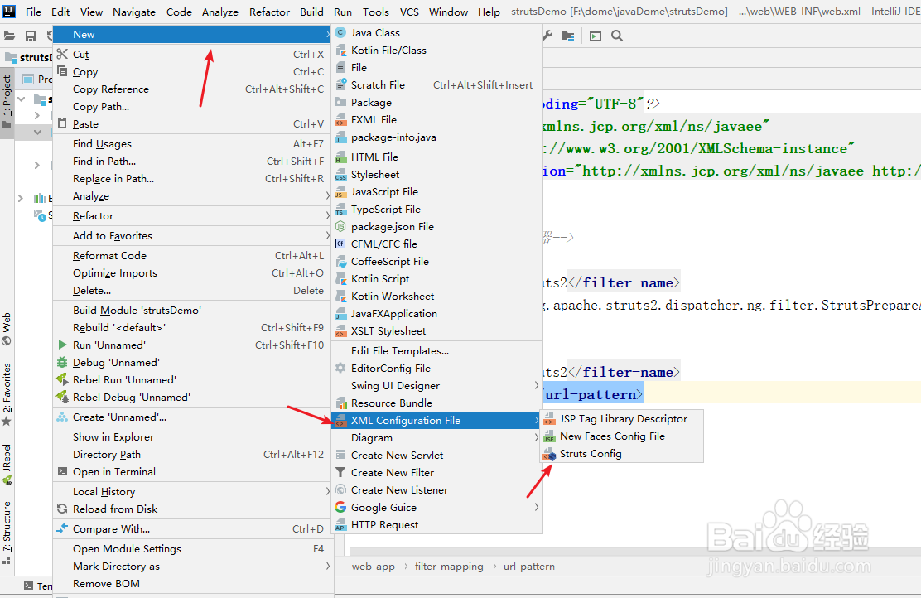This screenshot has width=921, height=598.
Task: Open the 1: Project tool window tab
Action: [7, 102]
